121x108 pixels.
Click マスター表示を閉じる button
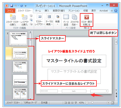[86, 20]
